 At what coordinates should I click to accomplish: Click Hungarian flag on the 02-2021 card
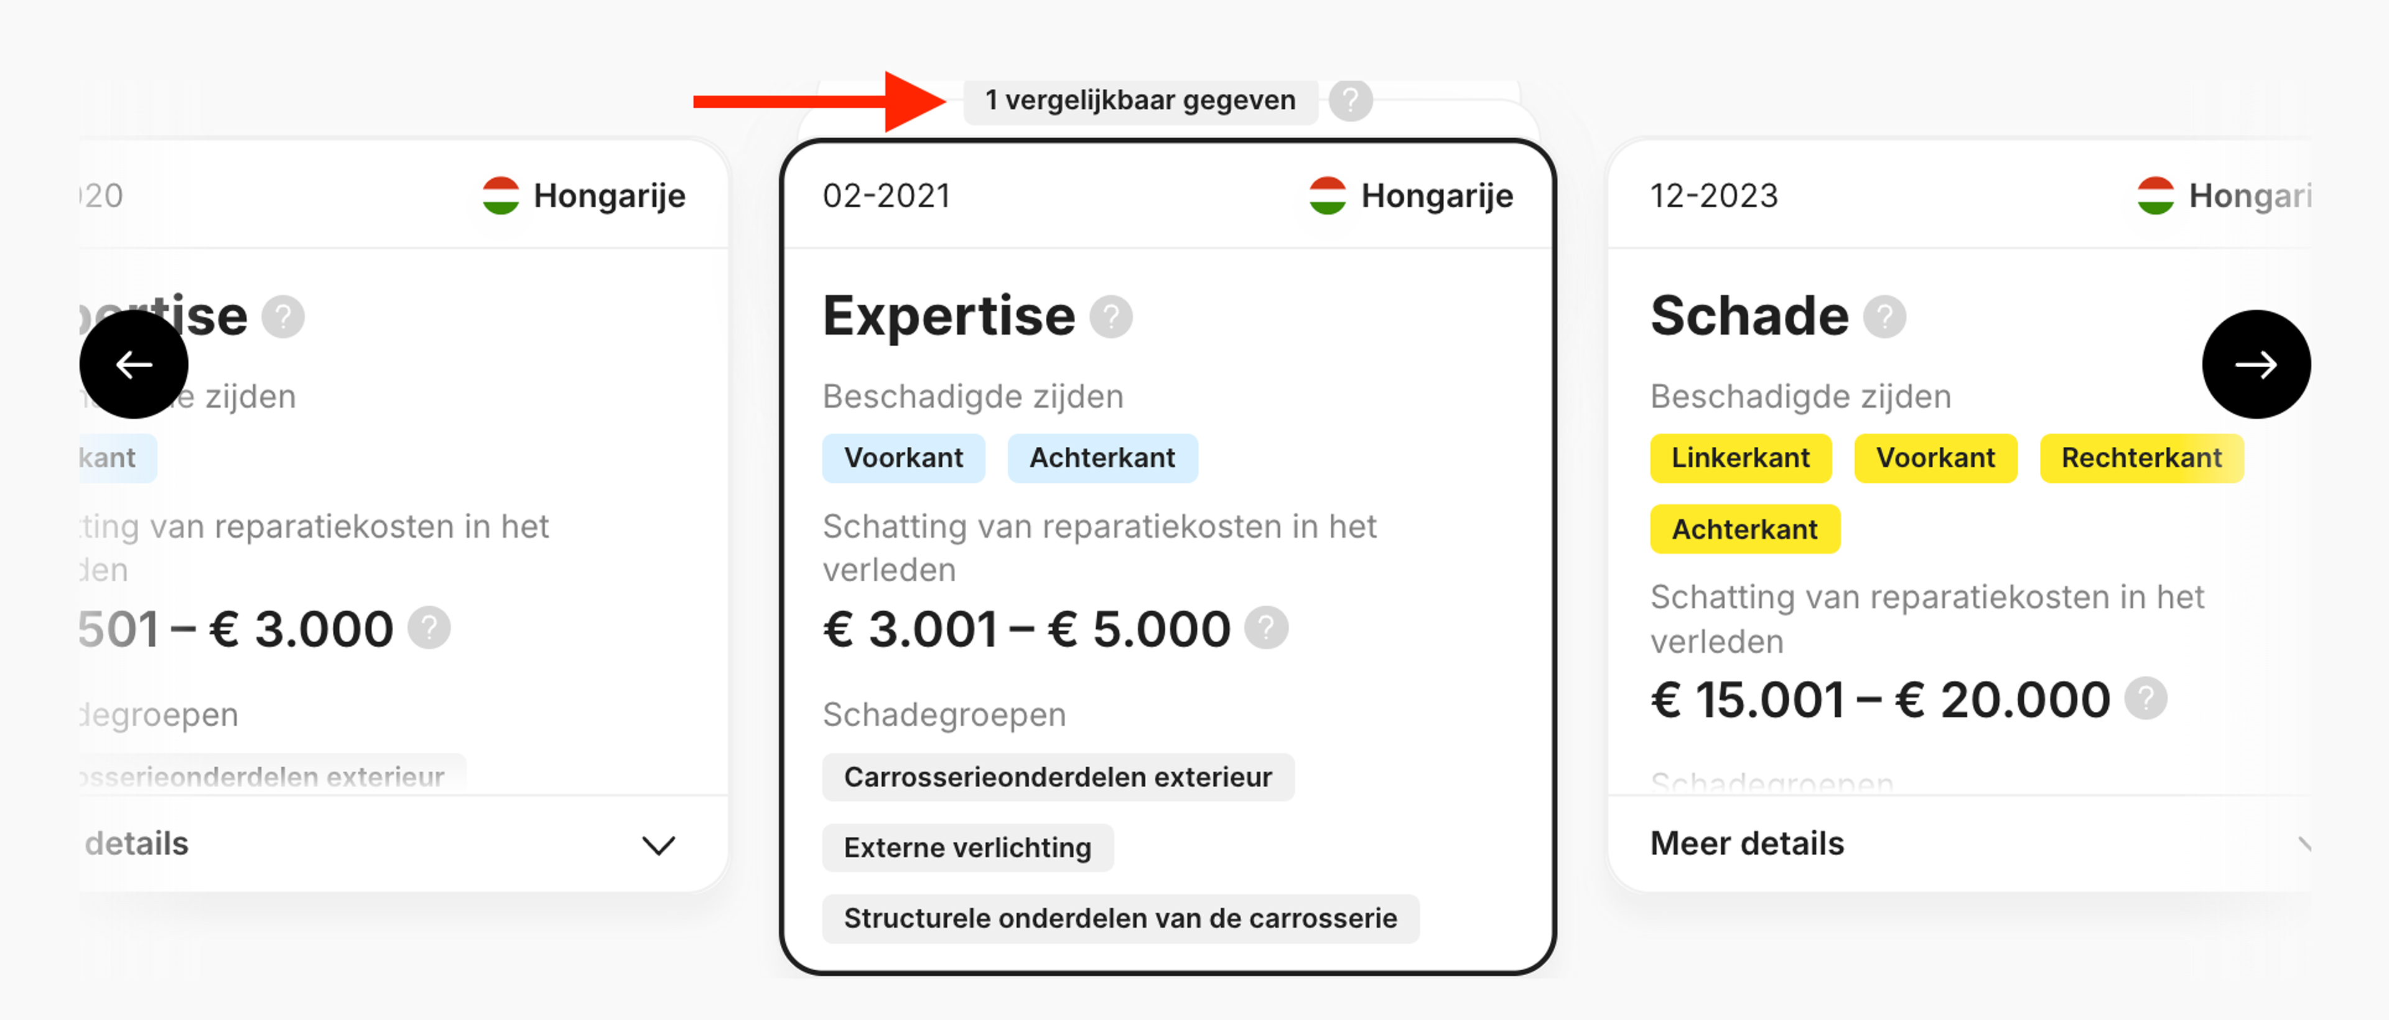[x=1328, y=195]
